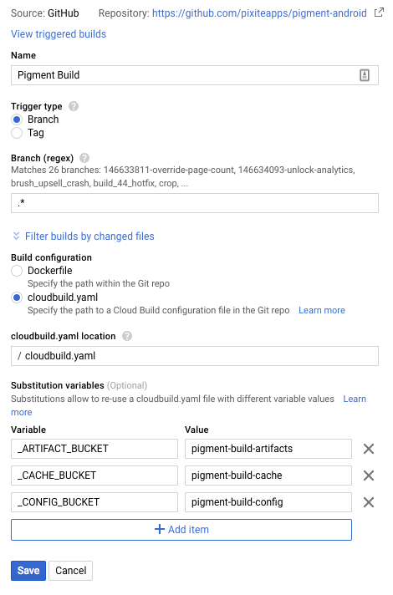Open Learn more about cloudbuild.yaml
The image size is (393, 595).
point(322,310)
